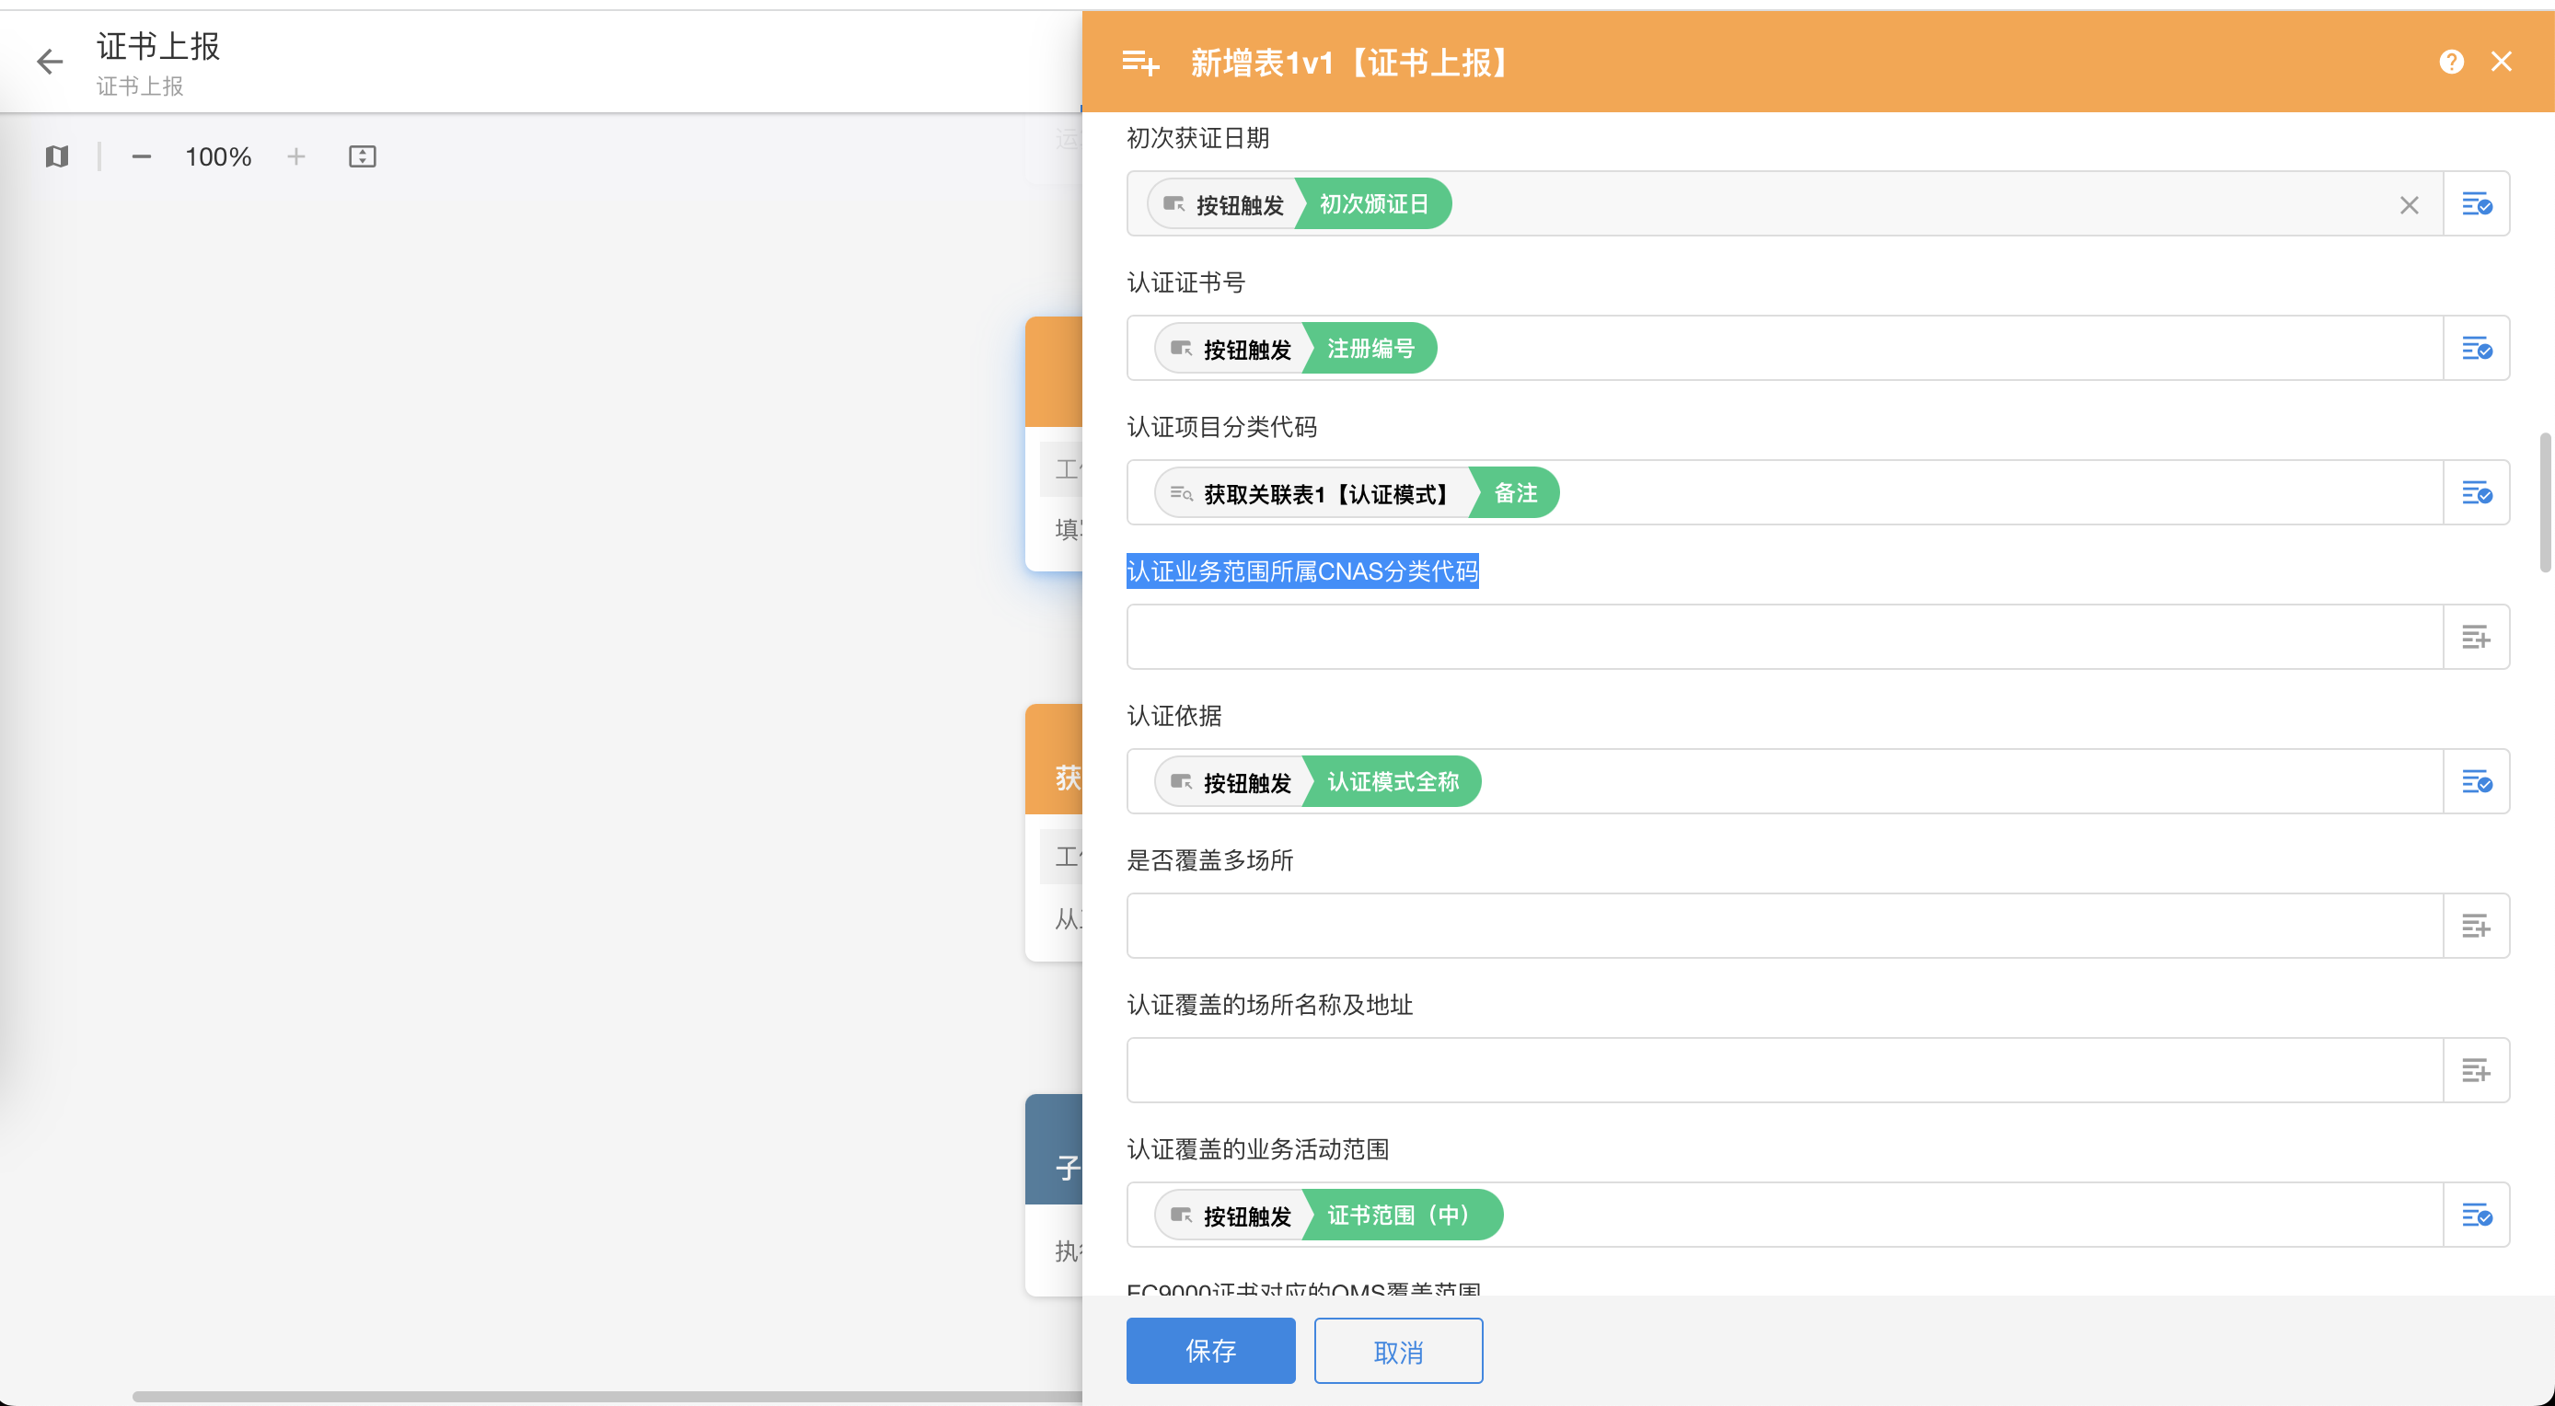The width and height of the screenshot is (2555, 1406).
Task: Click the fit-to-screen icon
Action: point(362,156)
